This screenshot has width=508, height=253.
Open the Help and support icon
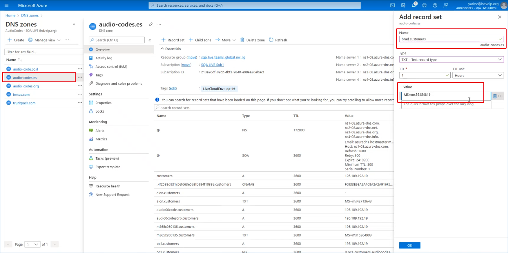pyautogui.click(x=435, y=5)
